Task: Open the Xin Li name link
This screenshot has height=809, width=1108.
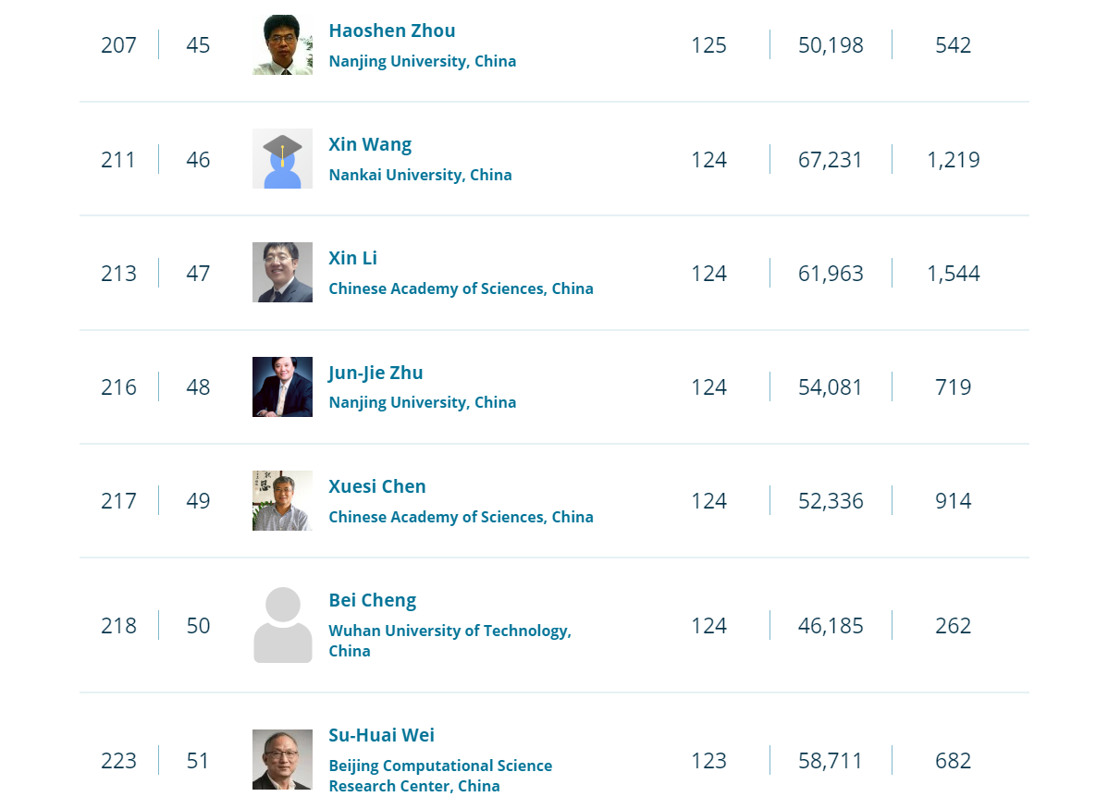Action: coord(352,258)
